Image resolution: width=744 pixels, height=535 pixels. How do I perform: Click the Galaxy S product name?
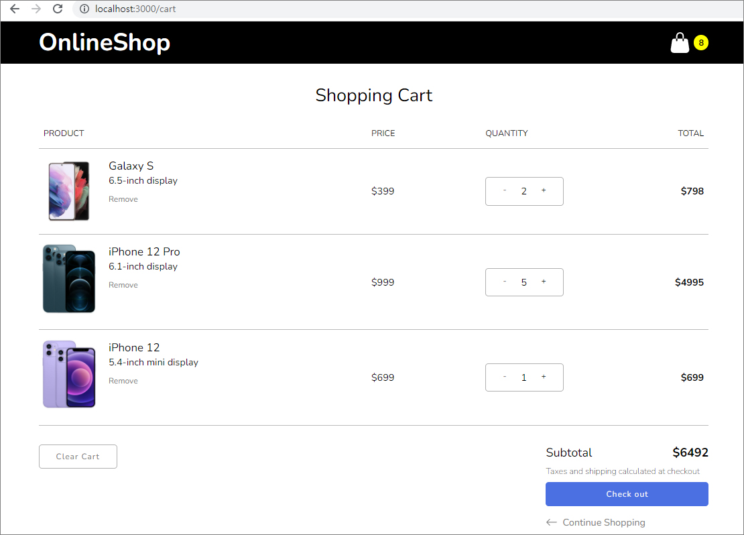(131, 166)
